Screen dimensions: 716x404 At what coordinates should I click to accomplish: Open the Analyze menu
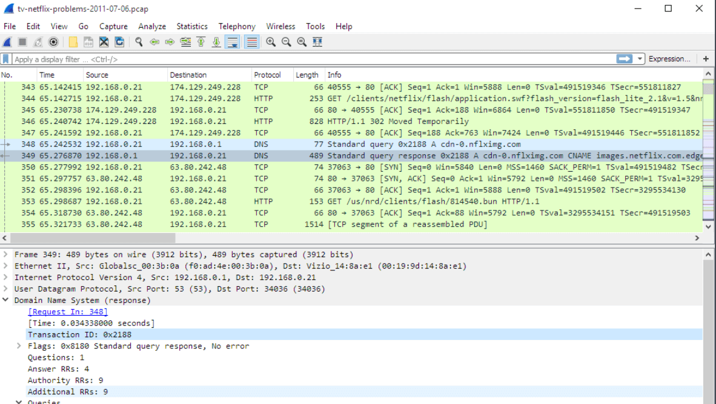pos(152,27)
